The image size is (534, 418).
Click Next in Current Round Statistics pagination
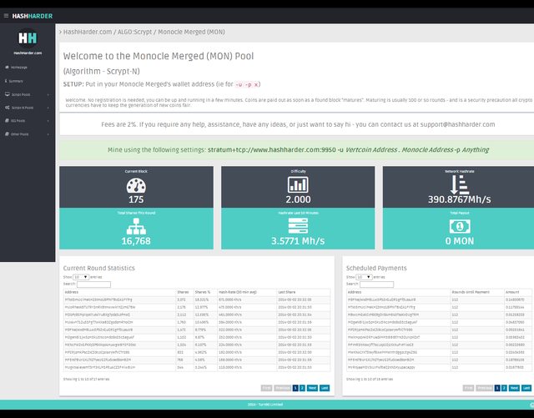[x=312, y=388]
